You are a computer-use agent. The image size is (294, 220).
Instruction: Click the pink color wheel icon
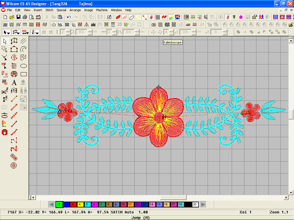tap(241, 17)
